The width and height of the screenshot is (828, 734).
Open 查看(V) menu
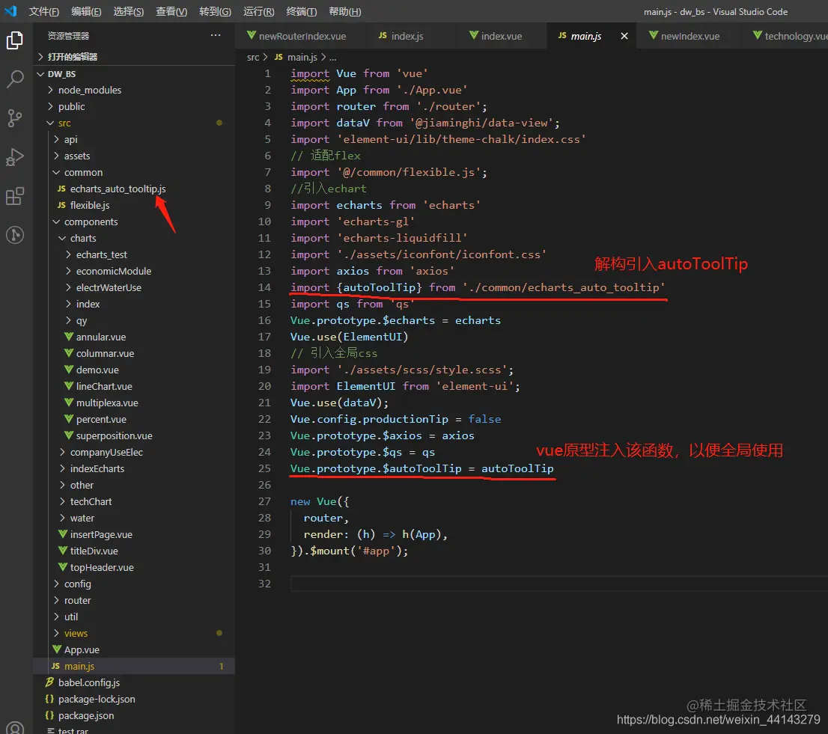171,12
